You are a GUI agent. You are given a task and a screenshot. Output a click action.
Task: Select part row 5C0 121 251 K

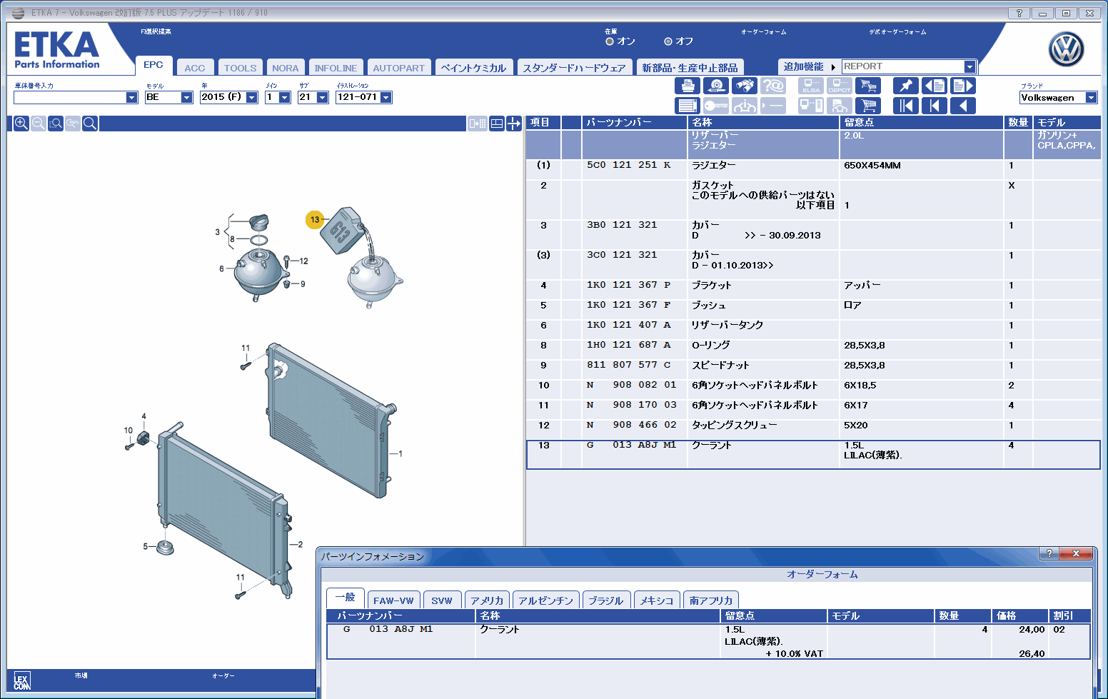pos(813,169)
